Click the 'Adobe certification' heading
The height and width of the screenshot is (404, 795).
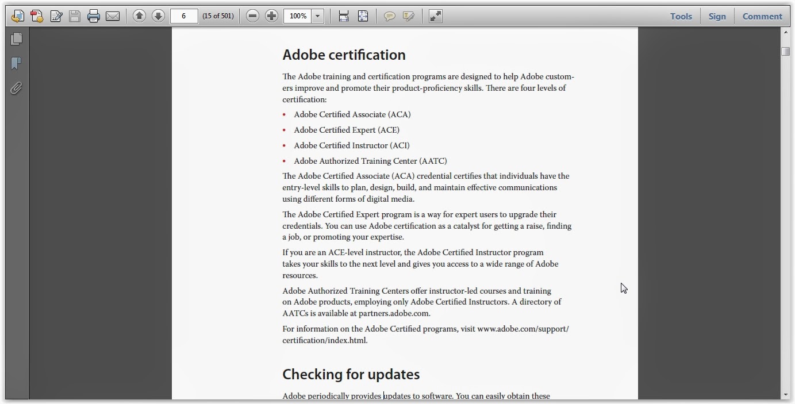344,55
